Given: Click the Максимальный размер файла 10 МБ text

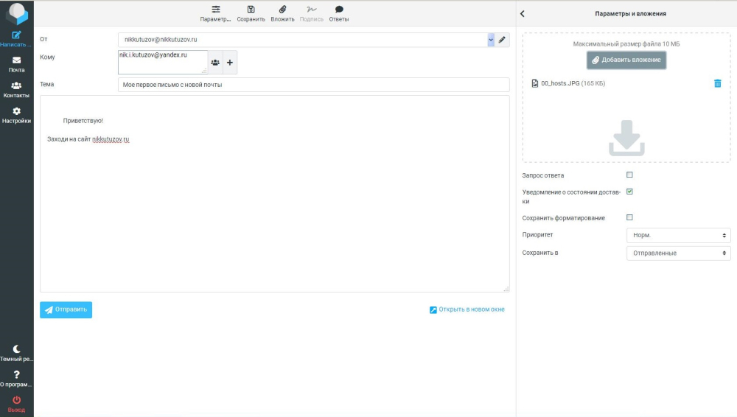Looking at the screenshot, I should click(x=626, y=43).
